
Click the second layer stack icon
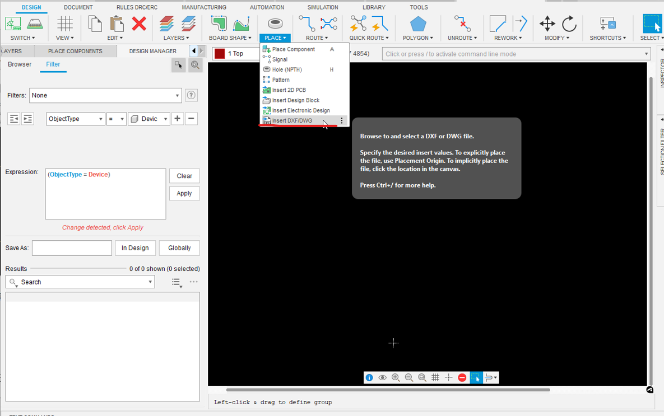pos(188,24)
